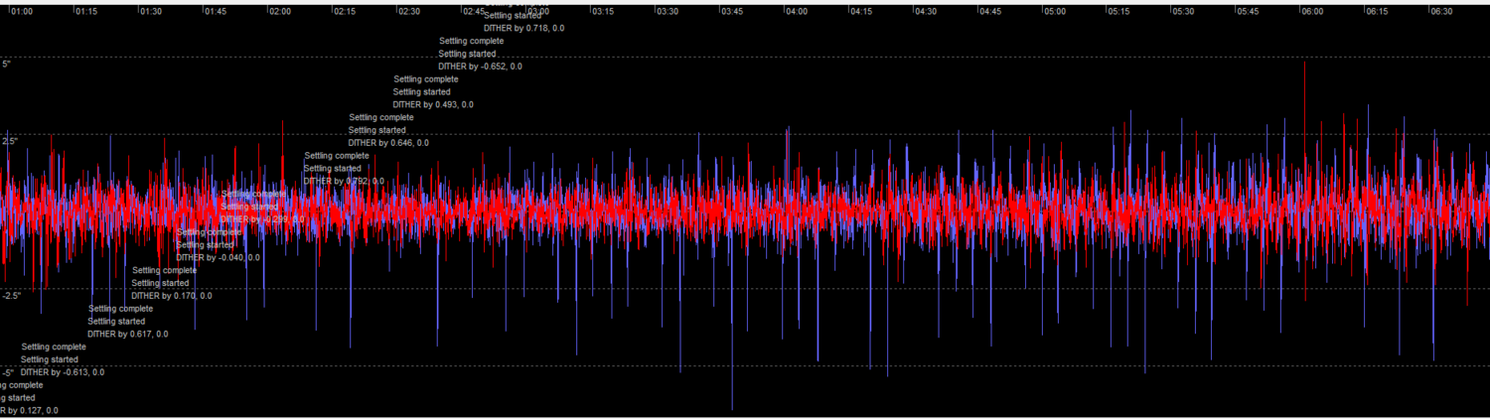The width and height of the screenshot is (1490, 419).
Task: Select the 'DITHER by -0.299, 0.0' annotation
Action: (262, 219)
